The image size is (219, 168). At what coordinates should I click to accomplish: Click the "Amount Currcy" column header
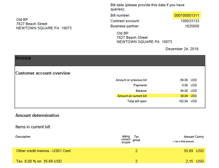pos(194,137)
